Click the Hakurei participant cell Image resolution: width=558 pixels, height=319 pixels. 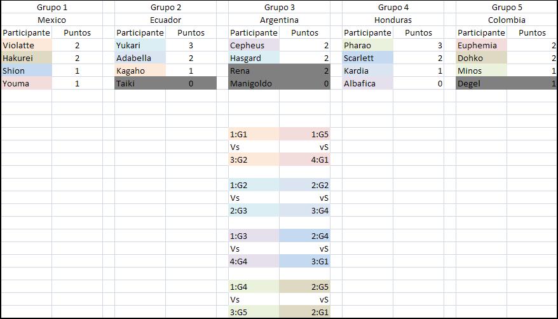pos(27,58)
